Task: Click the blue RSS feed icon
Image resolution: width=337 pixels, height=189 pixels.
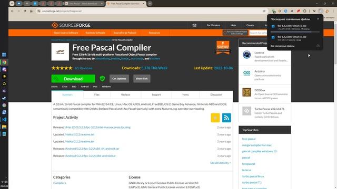Action: click(226, 118)
